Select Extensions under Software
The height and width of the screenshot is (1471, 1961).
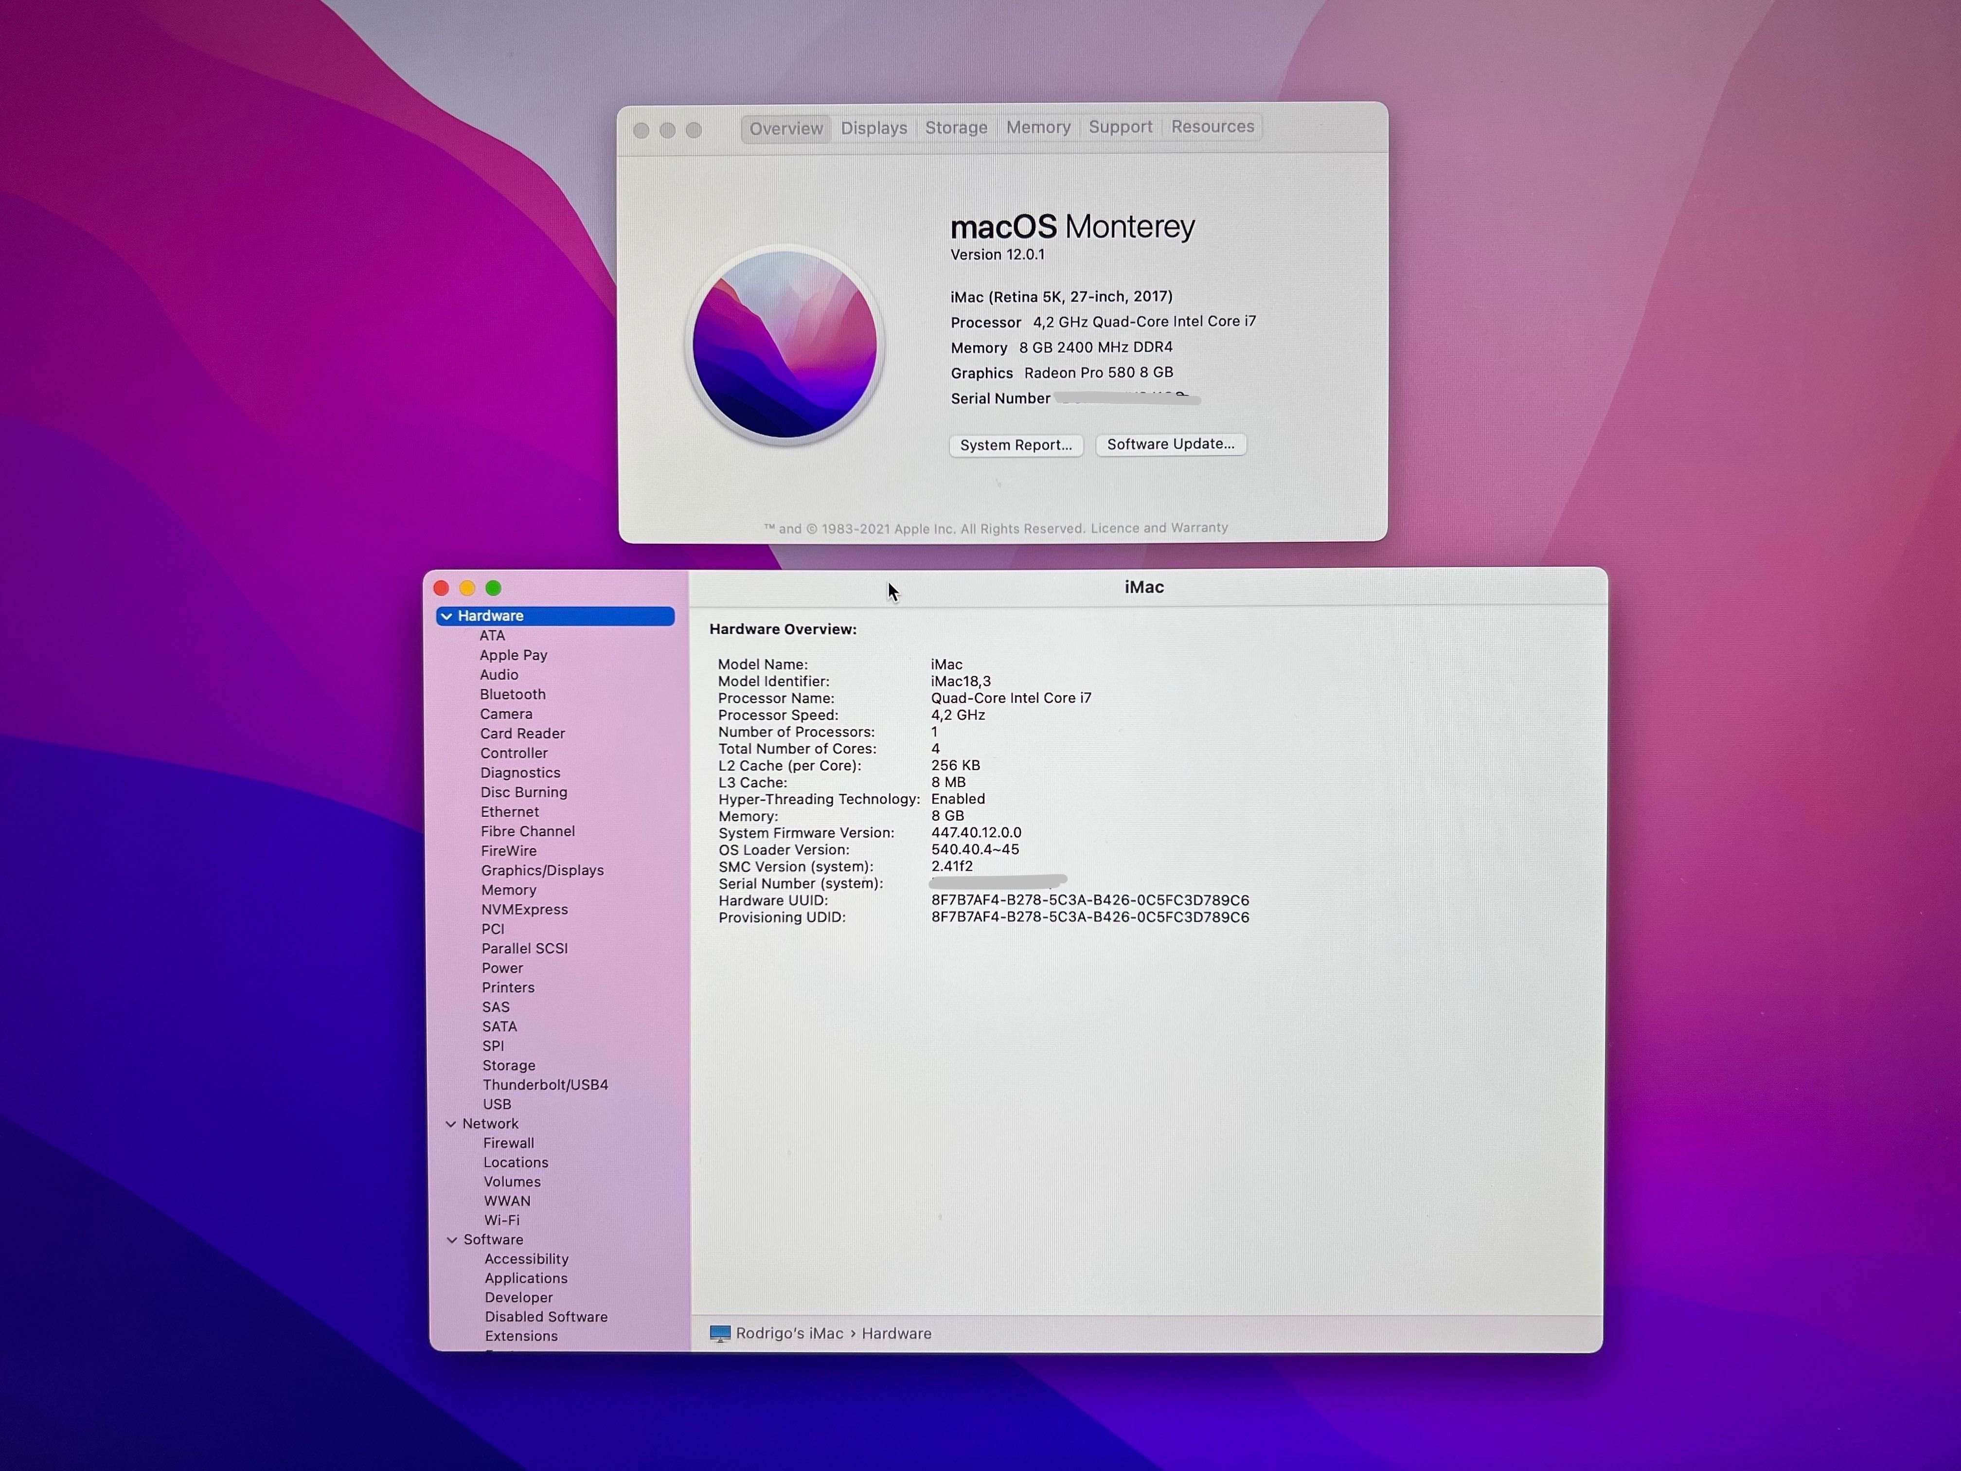tap(521, 1336)
